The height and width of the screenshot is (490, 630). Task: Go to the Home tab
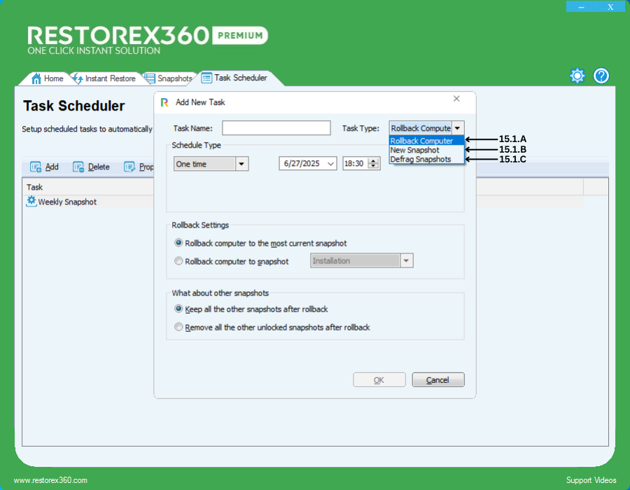tap(48, 78)
